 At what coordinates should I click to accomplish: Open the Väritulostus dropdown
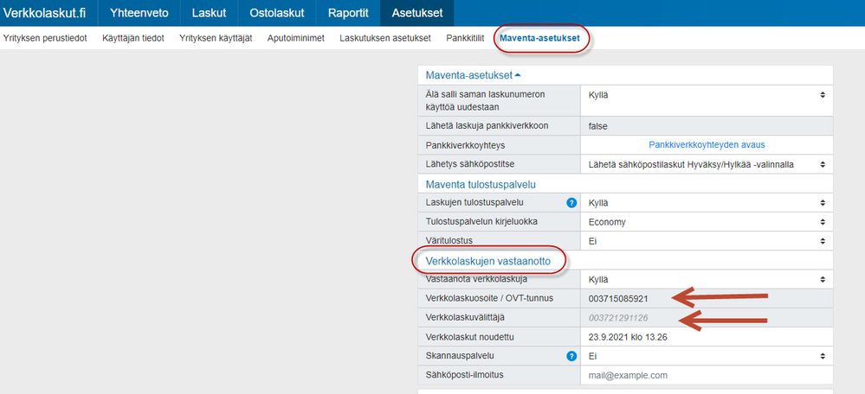coord(706,241)
